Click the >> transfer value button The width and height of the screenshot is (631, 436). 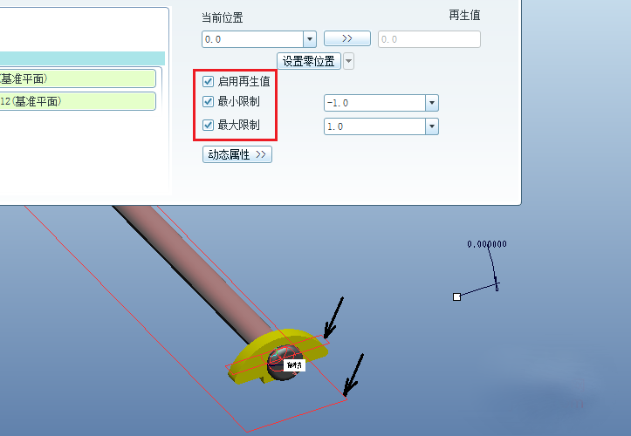(346, 38)
